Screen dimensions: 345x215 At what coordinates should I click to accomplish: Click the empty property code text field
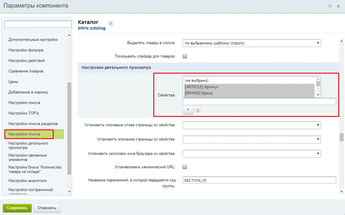pyautogui.click(x=259, y=101)
